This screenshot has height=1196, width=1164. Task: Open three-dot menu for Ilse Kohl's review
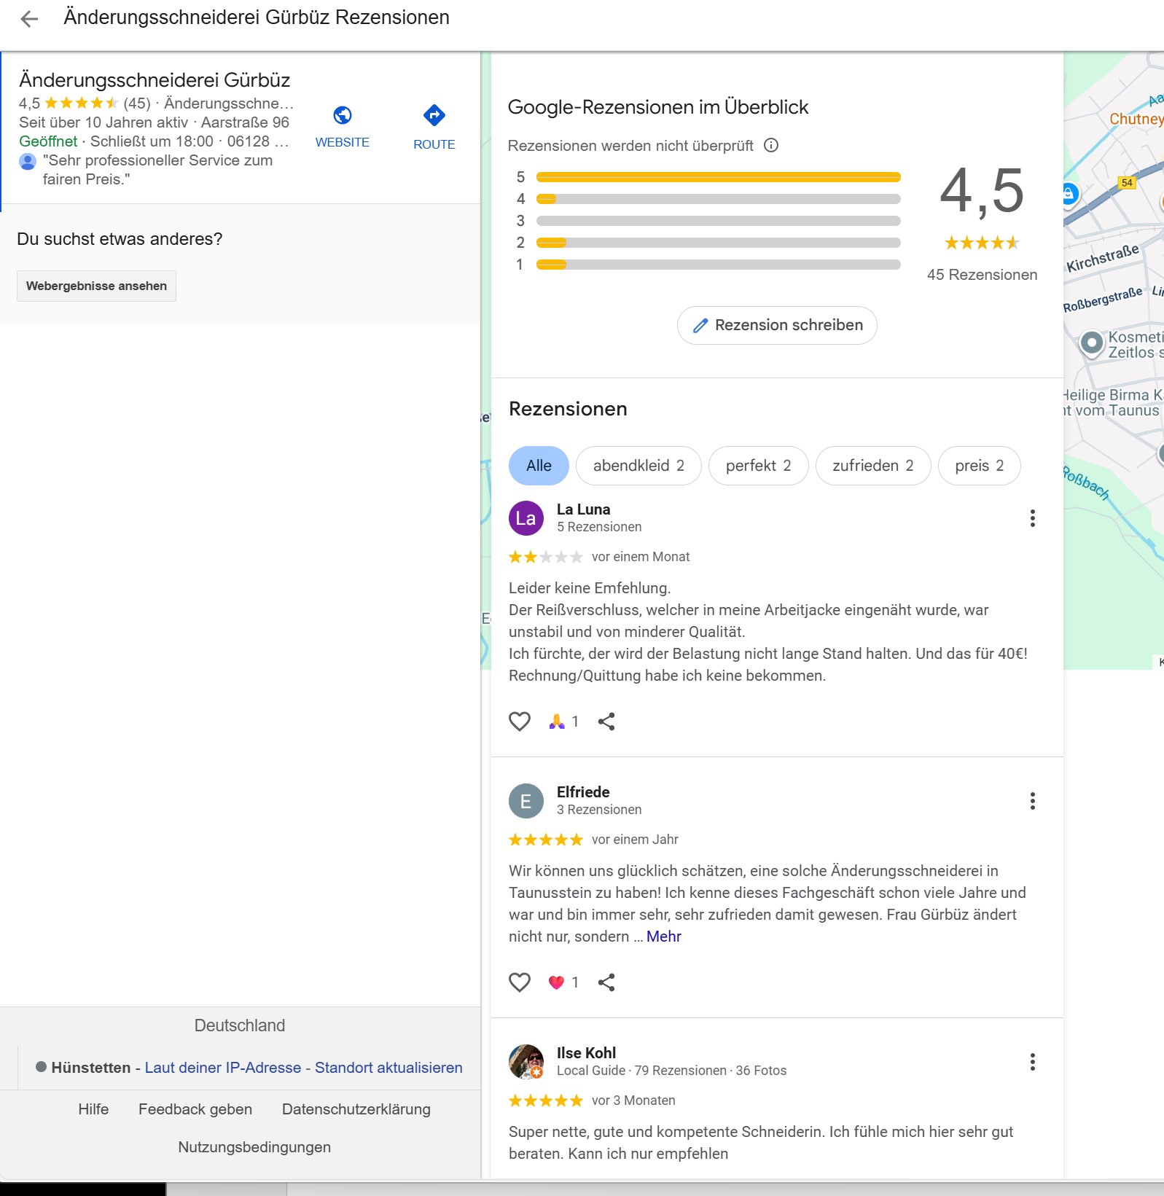[1032, 1062]
